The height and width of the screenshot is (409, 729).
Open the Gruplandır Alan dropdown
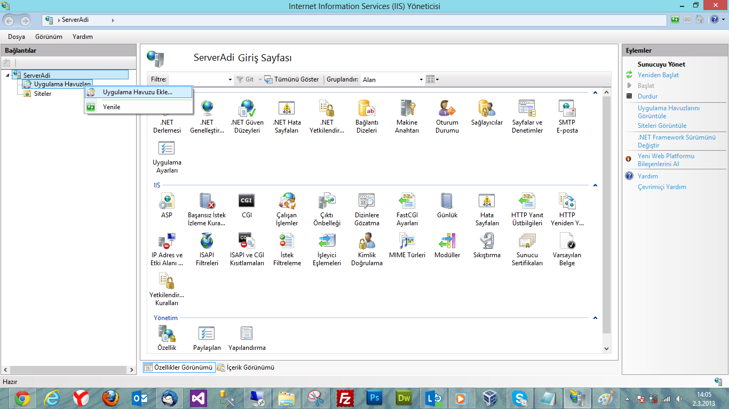pos(421,79)
